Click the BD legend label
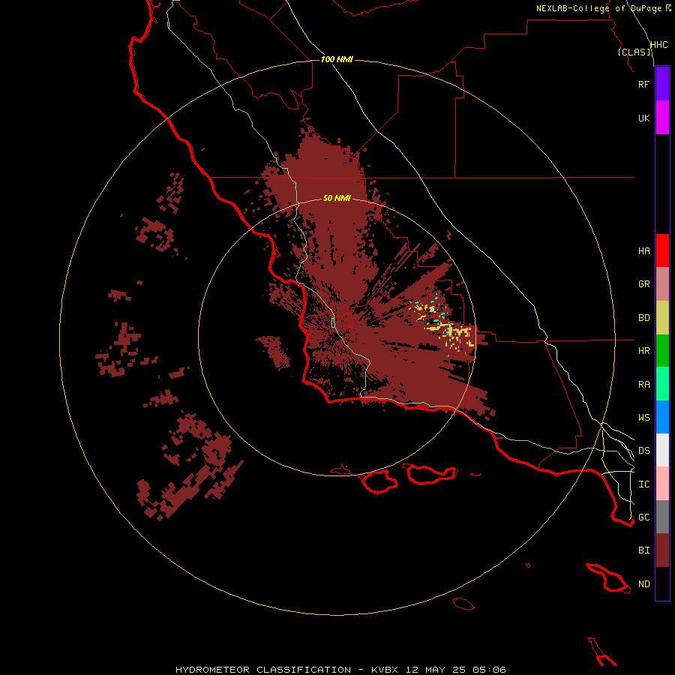The image size is (675, 675). click(643, 318)
